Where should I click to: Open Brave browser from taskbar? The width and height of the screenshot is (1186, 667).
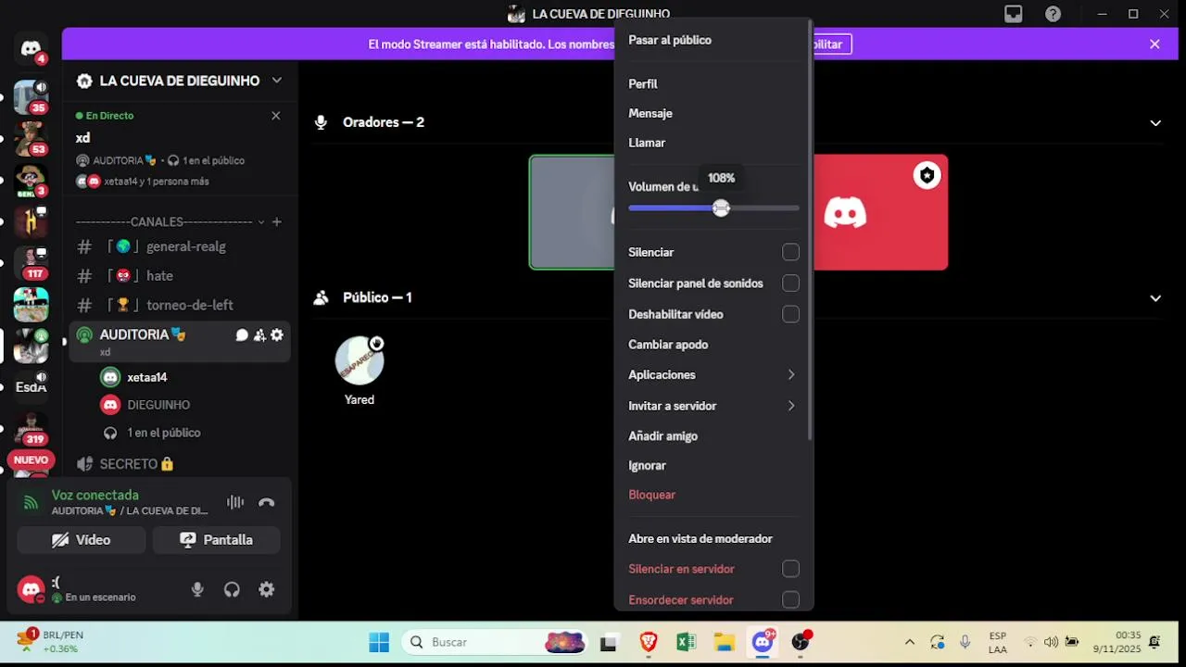point(649,642)
